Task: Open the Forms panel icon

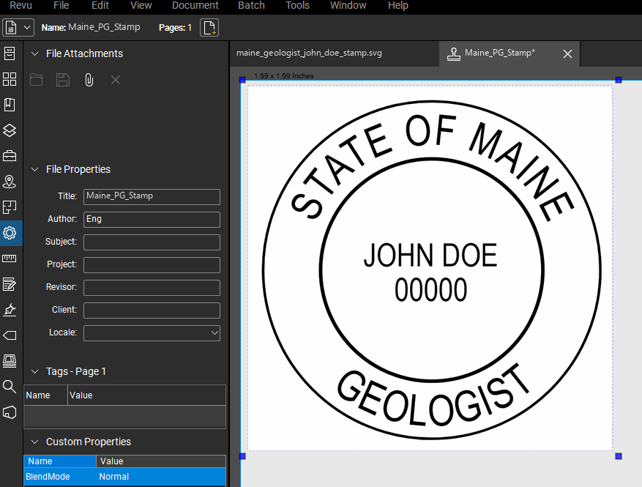Action: click(10, 284)
